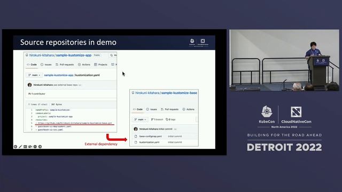
Task: Click the '207 Bytes' file size text
Action: [57, 105]
